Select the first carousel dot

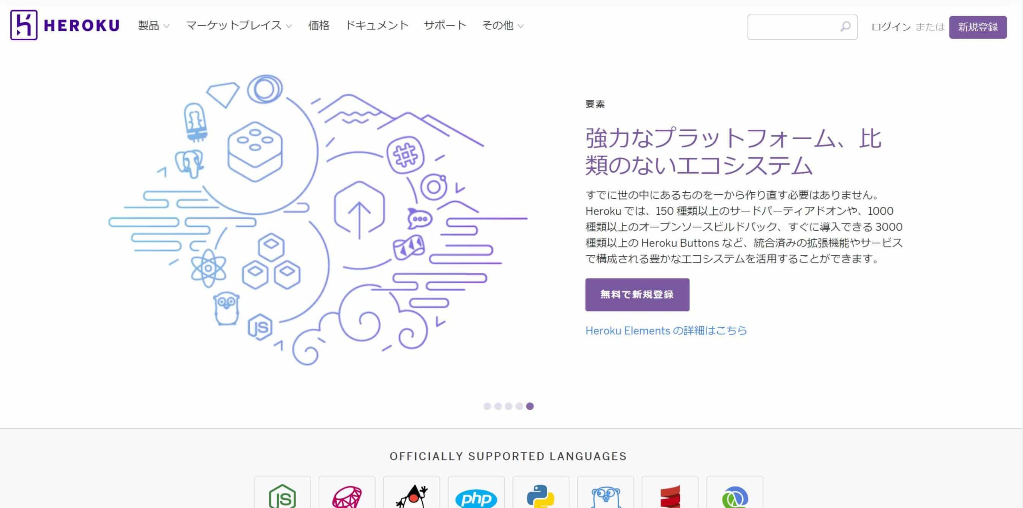487,406
